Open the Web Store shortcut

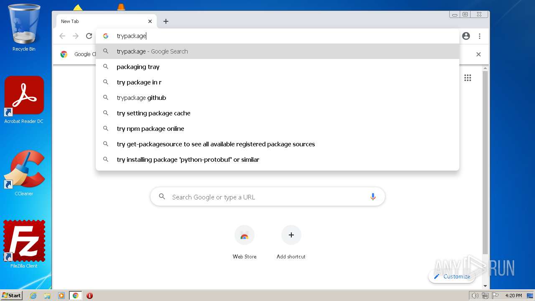click(245, 242)
